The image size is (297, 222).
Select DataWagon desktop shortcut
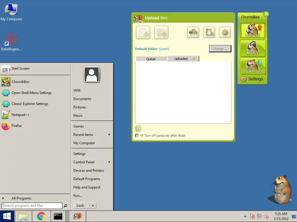pyautogui.click(x=11, y=42)
